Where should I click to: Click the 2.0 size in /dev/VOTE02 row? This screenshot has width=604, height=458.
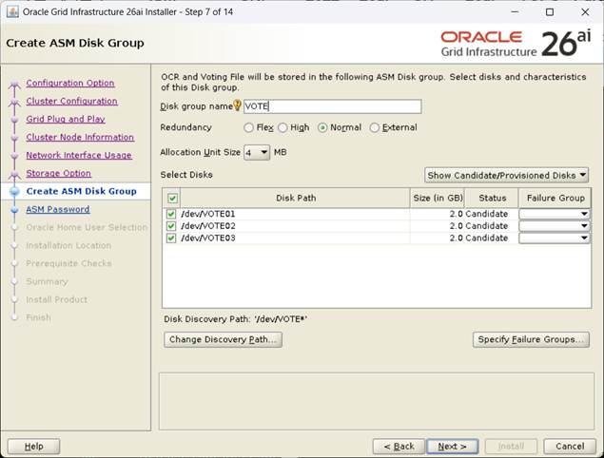click(x=456, y=226)
